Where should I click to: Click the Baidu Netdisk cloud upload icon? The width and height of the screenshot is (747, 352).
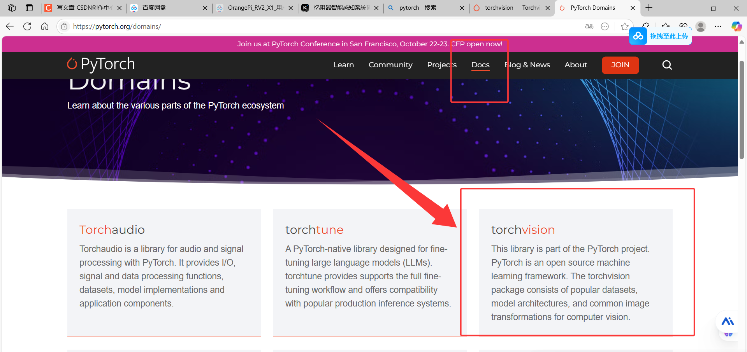[x=638, y=36]
